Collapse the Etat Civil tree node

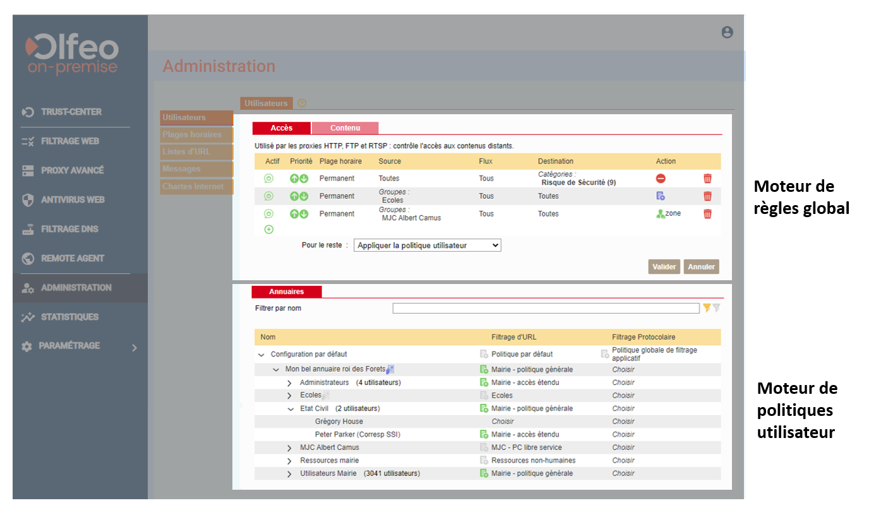(291, 409)
